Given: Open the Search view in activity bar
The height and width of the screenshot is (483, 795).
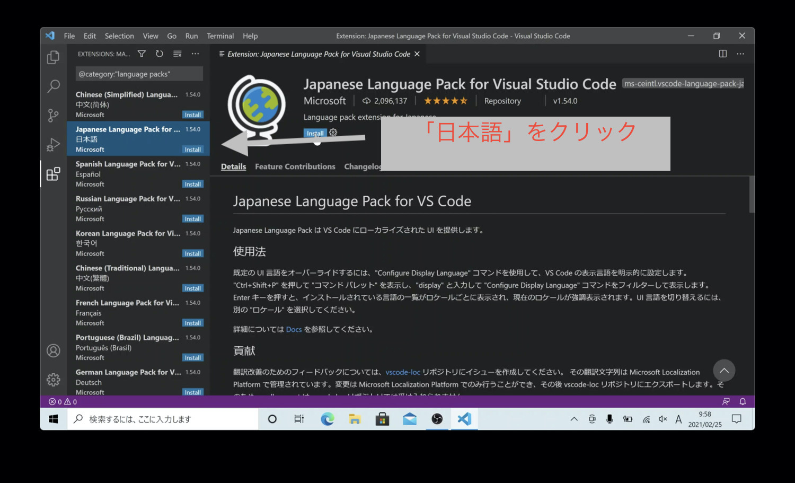Looking at the screenshot, I should pyautogui.click(x=53, y=86).
